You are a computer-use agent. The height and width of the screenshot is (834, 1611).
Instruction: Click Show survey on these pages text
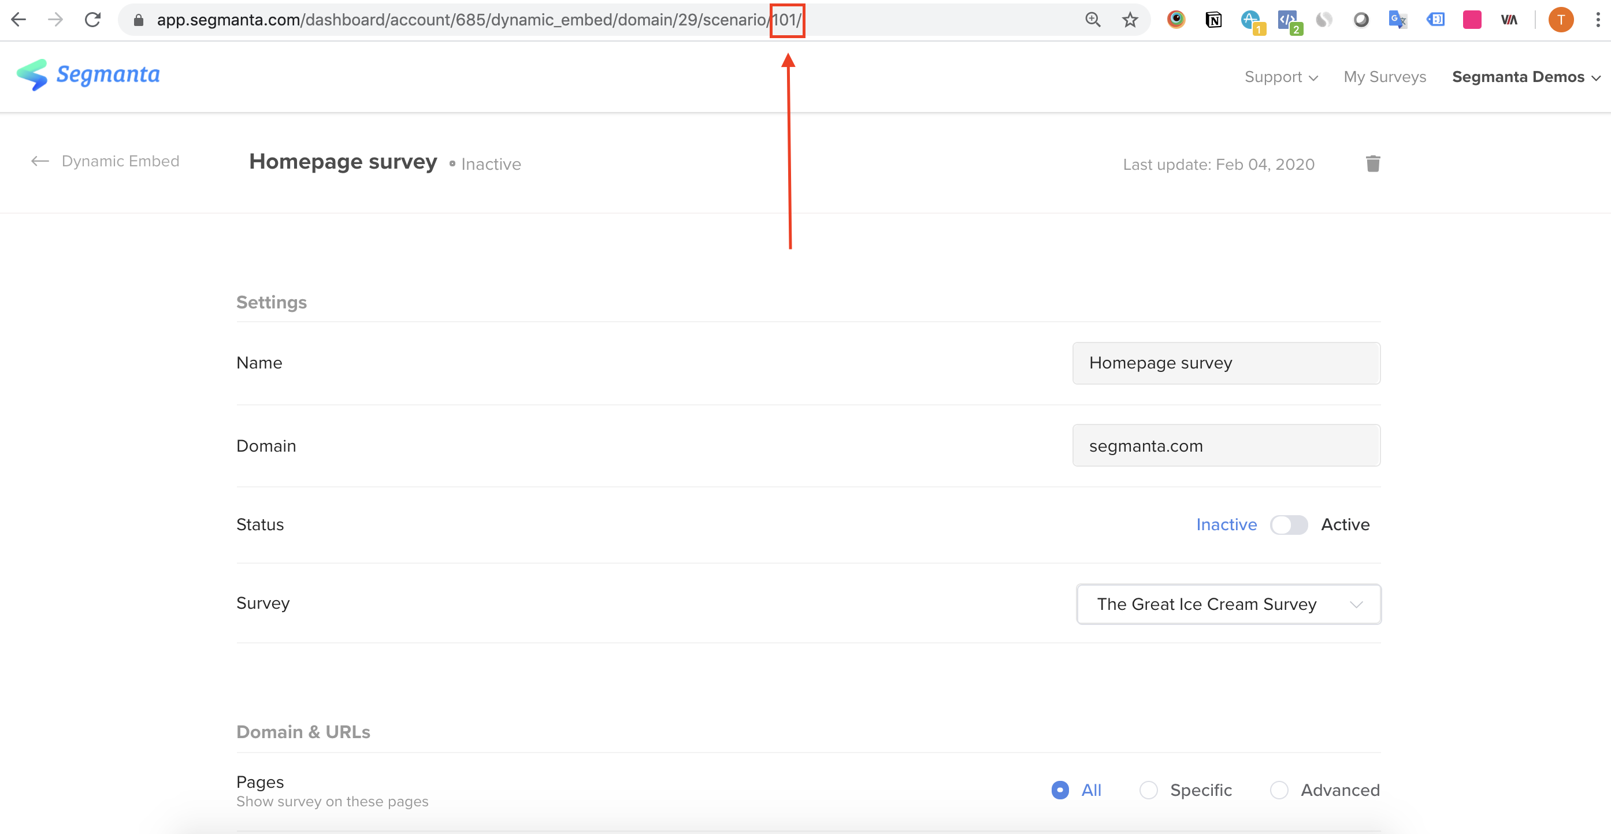click(x=332, y=802)
